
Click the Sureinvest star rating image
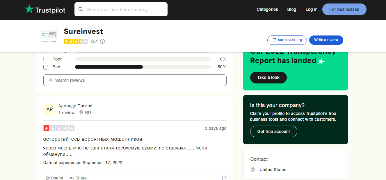point(76,41)
